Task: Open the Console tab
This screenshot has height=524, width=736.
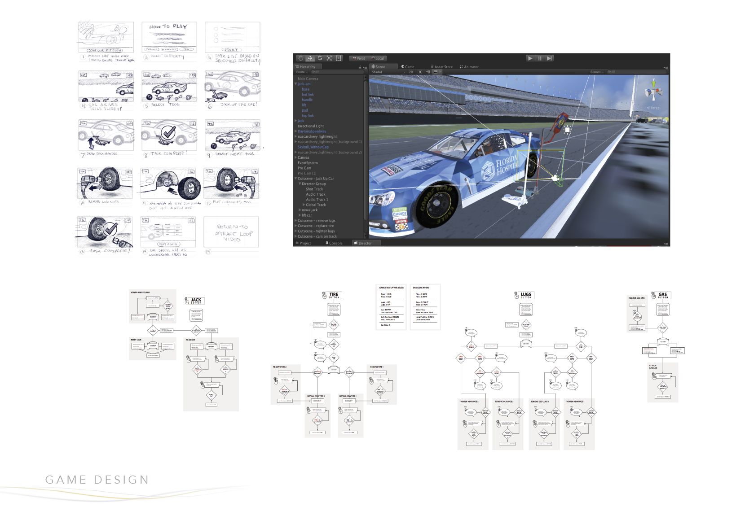Action: click(334, 243)
